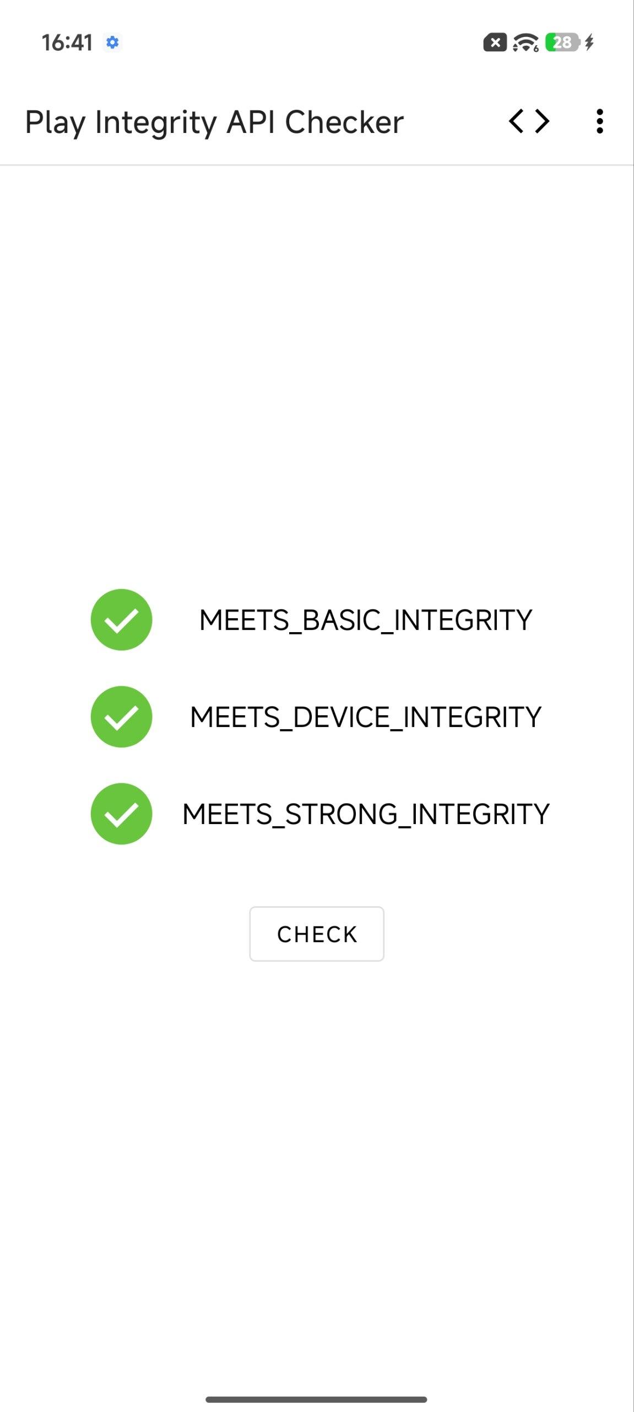Tap the green check beside MEETS_DEVICE_INTEGRITY
The width and height of the screenshot is (634, 1412).
click(121, 716)
